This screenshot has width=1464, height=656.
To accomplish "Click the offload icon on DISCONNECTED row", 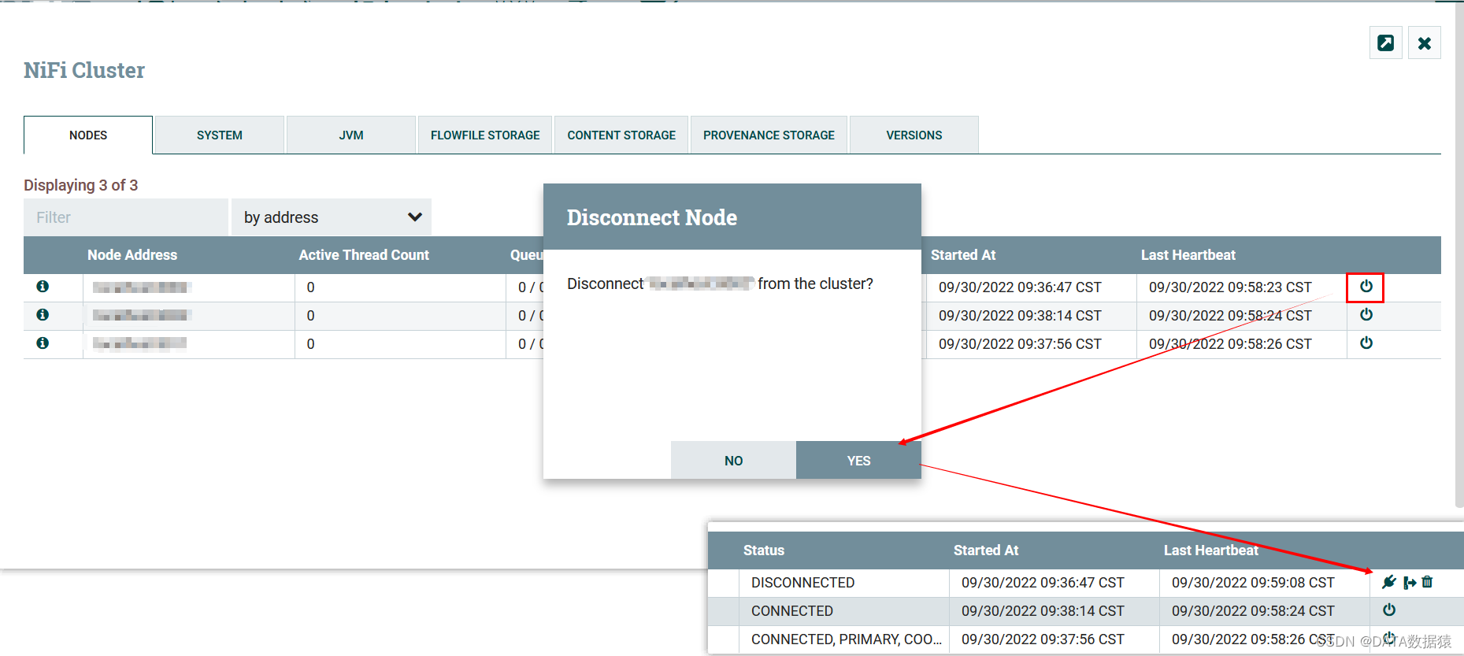I will coord(1410,582).
